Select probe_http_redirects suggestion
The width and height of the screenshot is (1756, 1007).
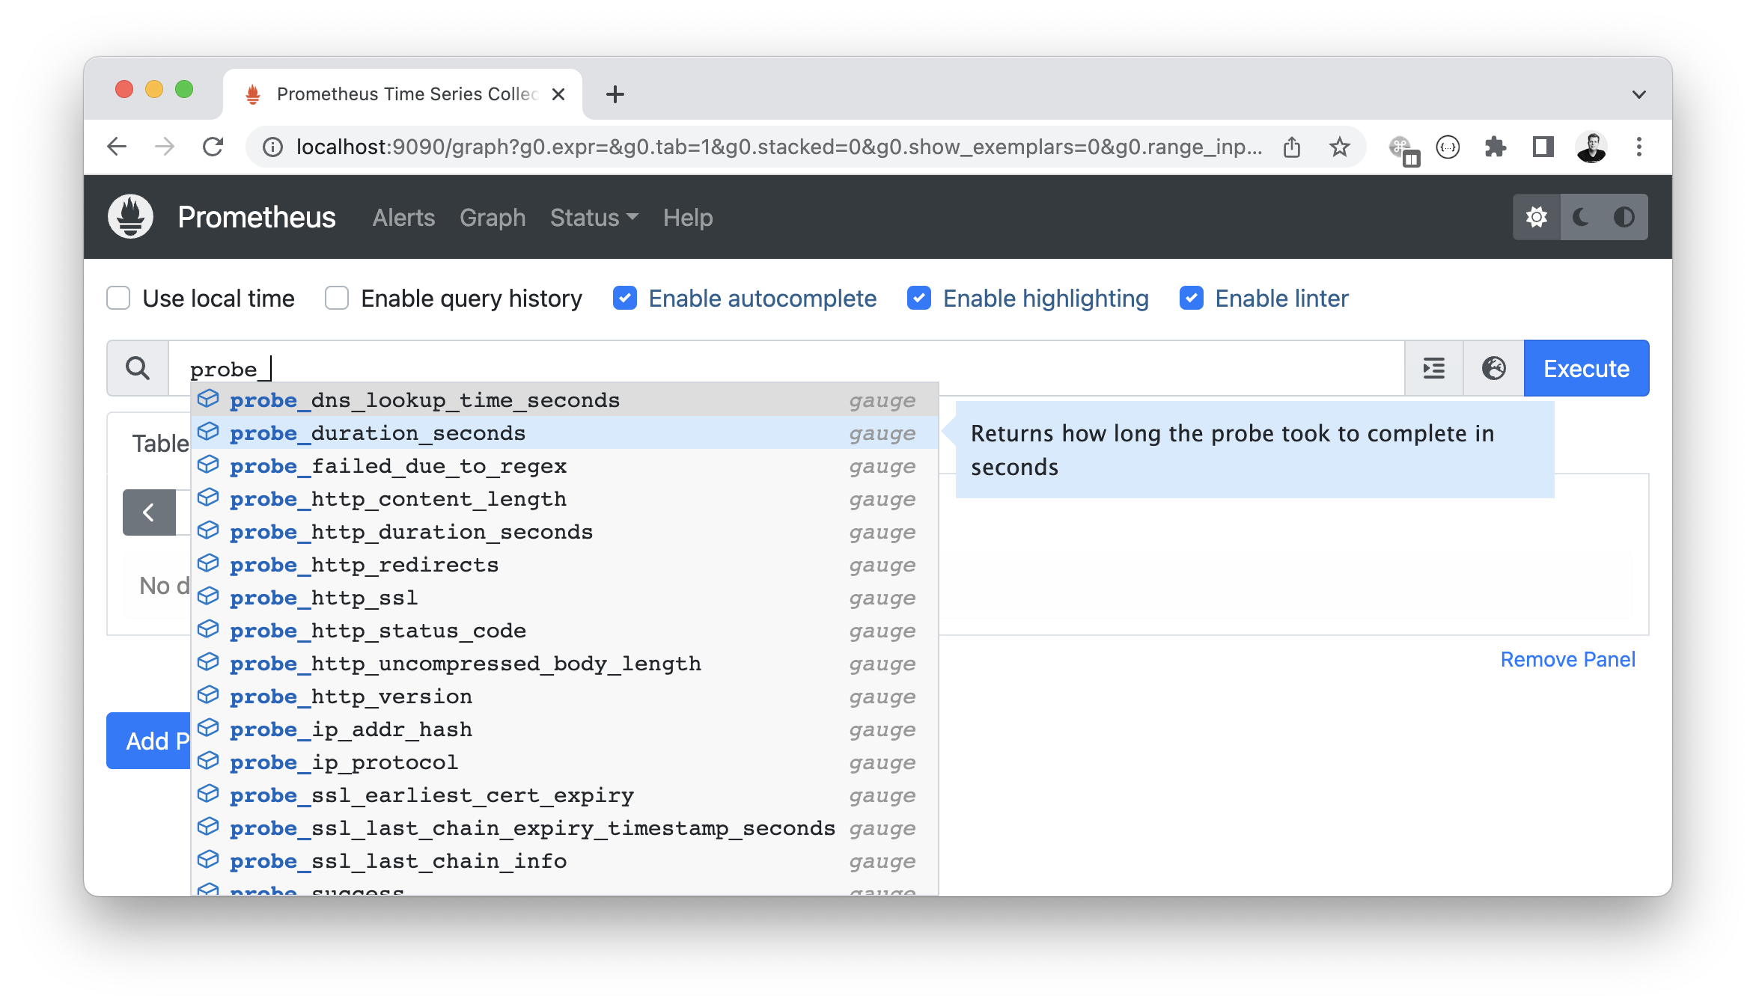[565, 565]
